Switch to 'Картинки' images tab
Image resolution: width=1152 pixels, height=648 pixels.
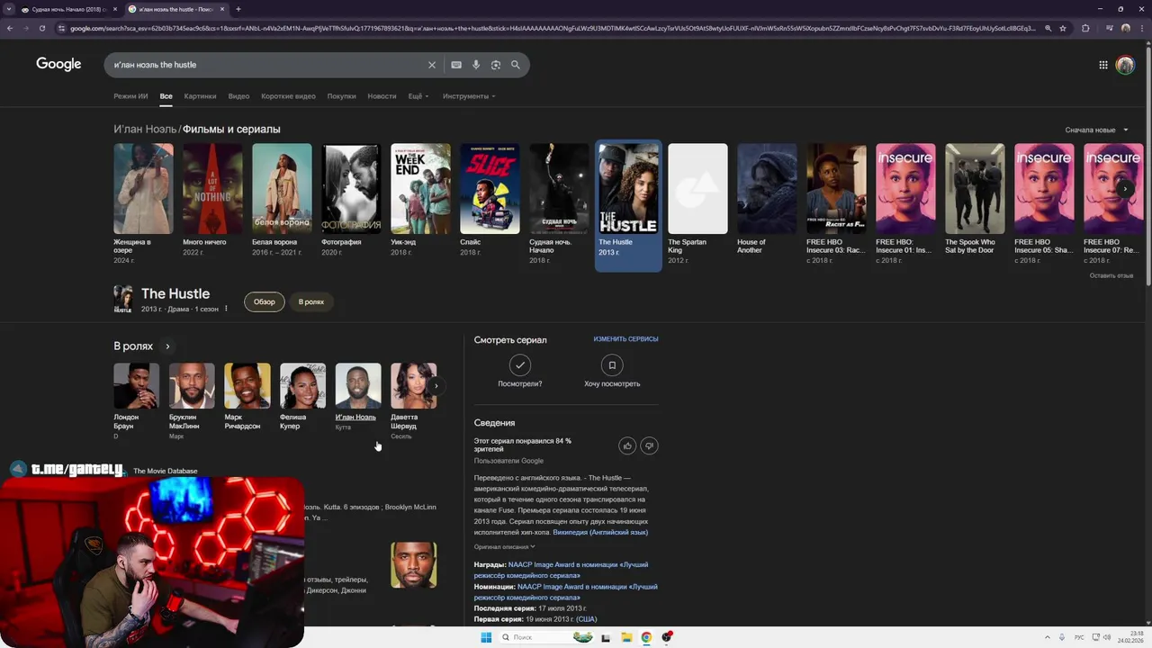tap(200, 96)
